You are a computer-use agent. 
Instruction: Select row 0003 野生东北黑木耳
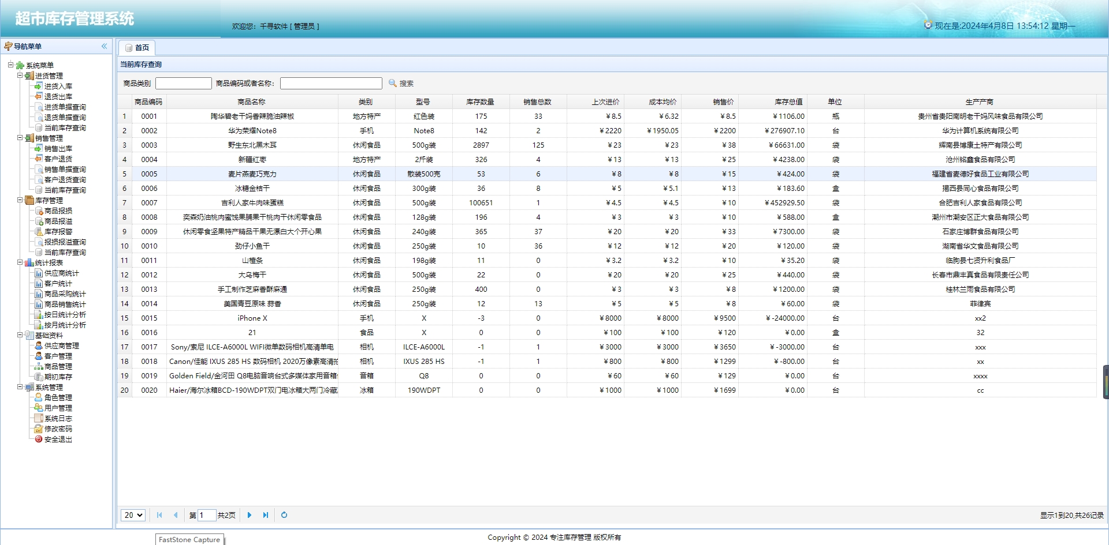[607, 145]
